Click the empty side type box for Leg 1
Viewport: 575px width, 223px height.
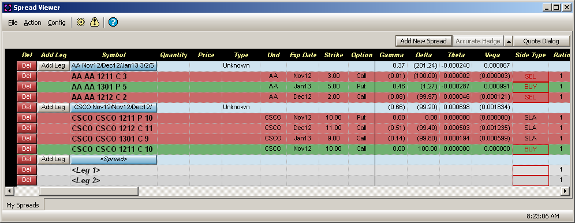click(x=531, y=170)
